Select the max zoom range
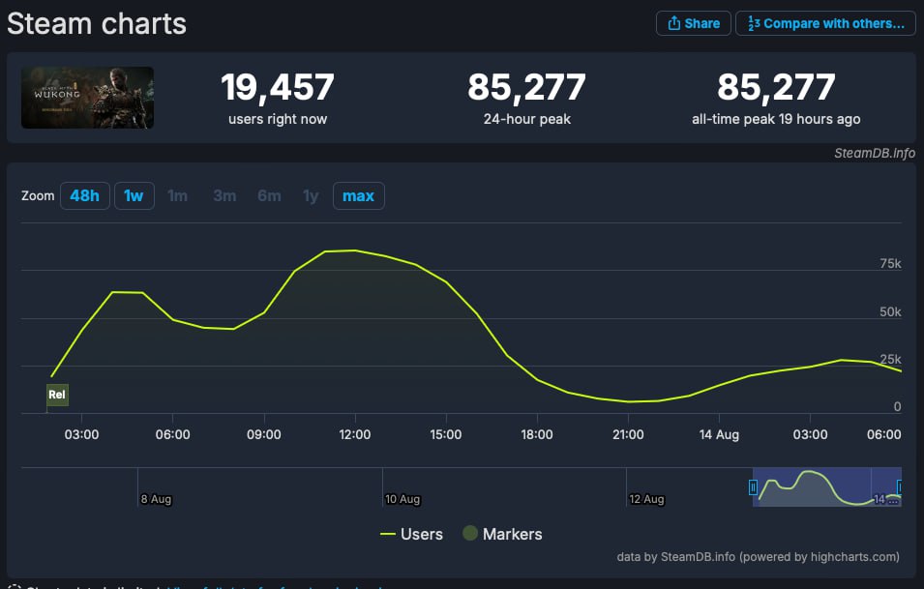The image size is (924, 589). pos(358,196)
